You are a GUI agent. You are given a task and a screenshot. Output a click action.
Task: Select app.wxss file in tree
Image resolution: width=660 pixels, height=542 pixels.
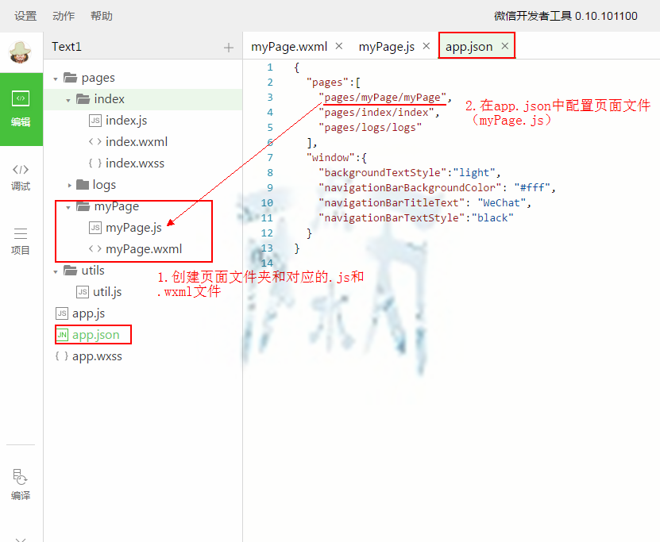coord(97,356)
